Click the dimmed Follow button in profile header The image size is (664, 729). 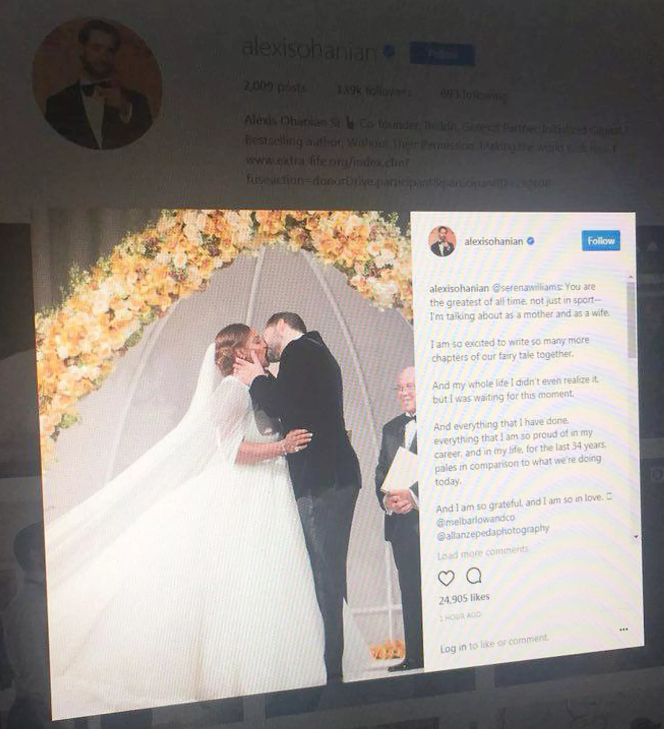click(442, 54)
